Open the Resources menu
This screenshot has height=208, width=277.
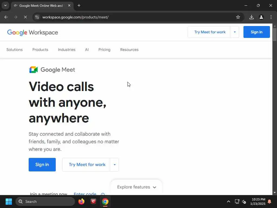tap(129, 50)
